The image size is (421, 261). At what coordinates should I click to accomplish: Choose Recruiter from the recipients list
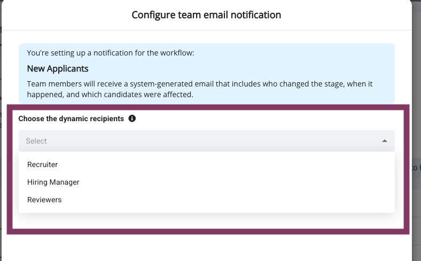pyautogui.click(x=42, y=164)
